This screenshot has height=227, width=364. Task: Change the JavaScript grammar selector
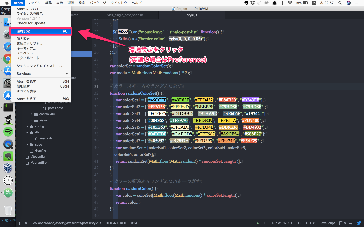pyautogui.click(x=327, y=223)
